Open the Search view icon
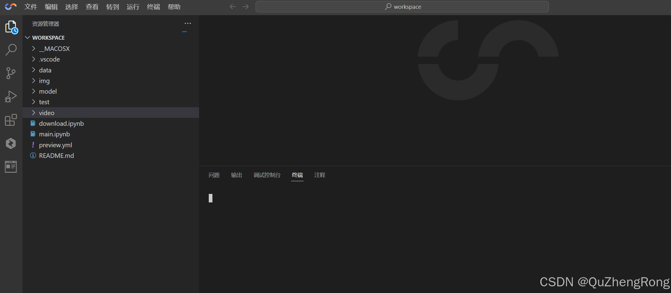Image resolution: width=671 pixels, height=293 pixels. click(11, 50)
